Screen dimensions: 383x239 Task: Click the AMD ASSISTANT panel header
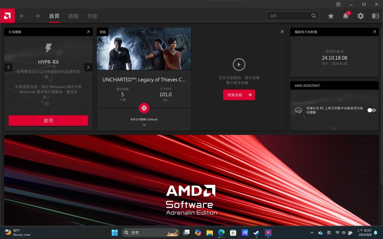334,85
